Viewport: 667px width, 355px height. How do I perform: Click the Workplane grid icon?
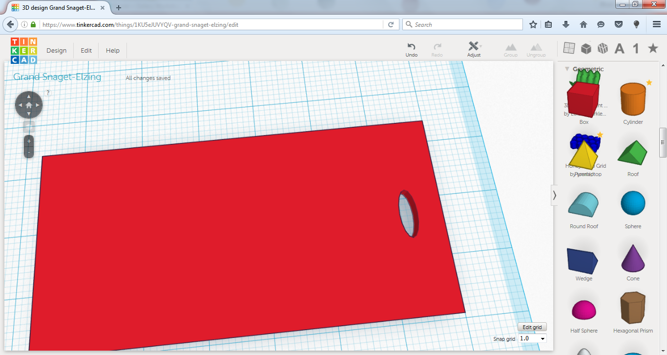569,48
